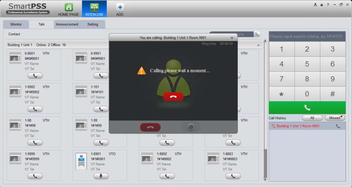Redial Building 1 Unit 1 Room 9901 phone icon

pos(338,126)
